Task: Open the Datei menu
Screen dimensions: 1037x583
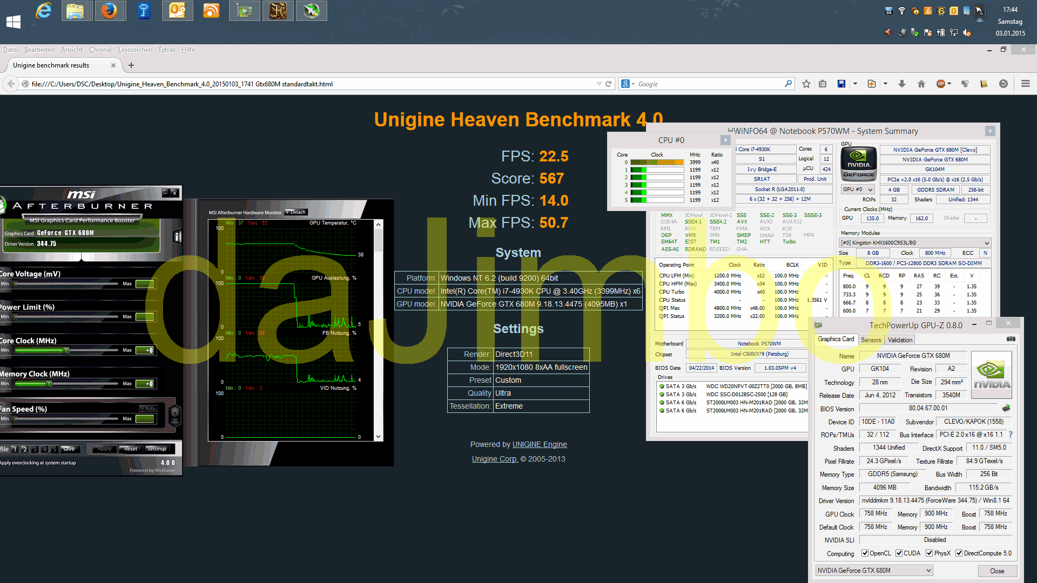Action: pos(10,50)
